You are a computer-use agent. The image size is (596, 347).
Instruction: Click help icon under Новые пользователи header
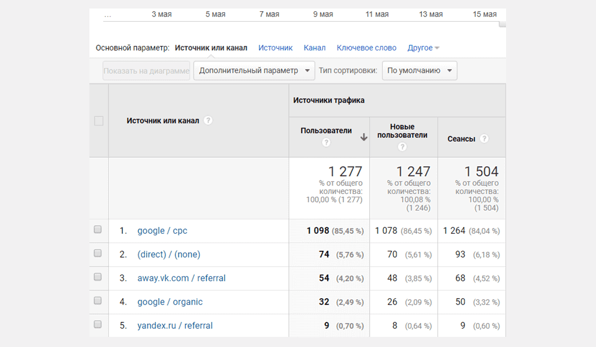[x=402, y=147]
